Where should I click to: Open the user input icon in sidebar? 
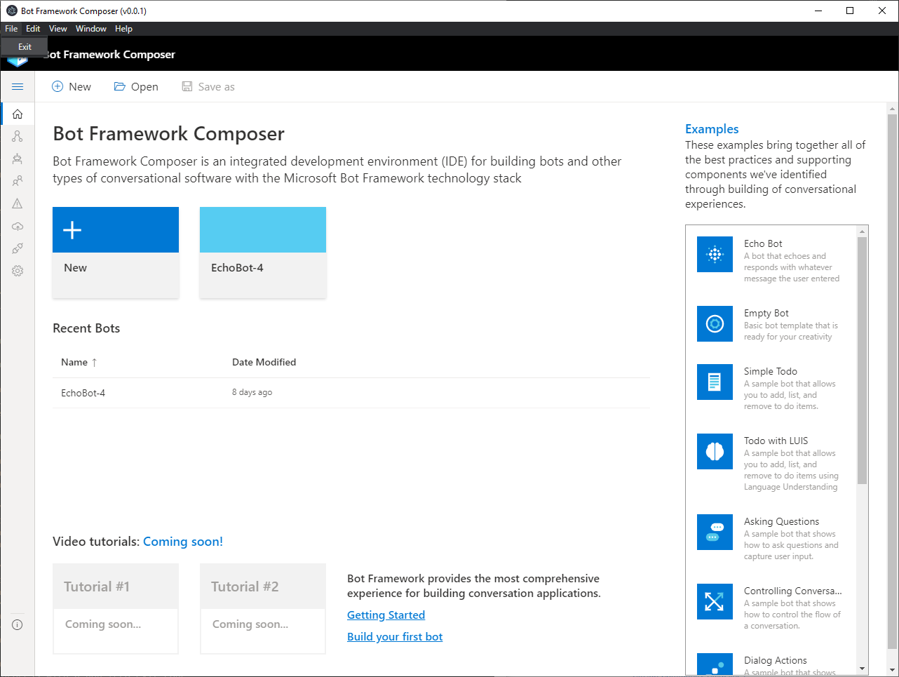pos(18,181)
